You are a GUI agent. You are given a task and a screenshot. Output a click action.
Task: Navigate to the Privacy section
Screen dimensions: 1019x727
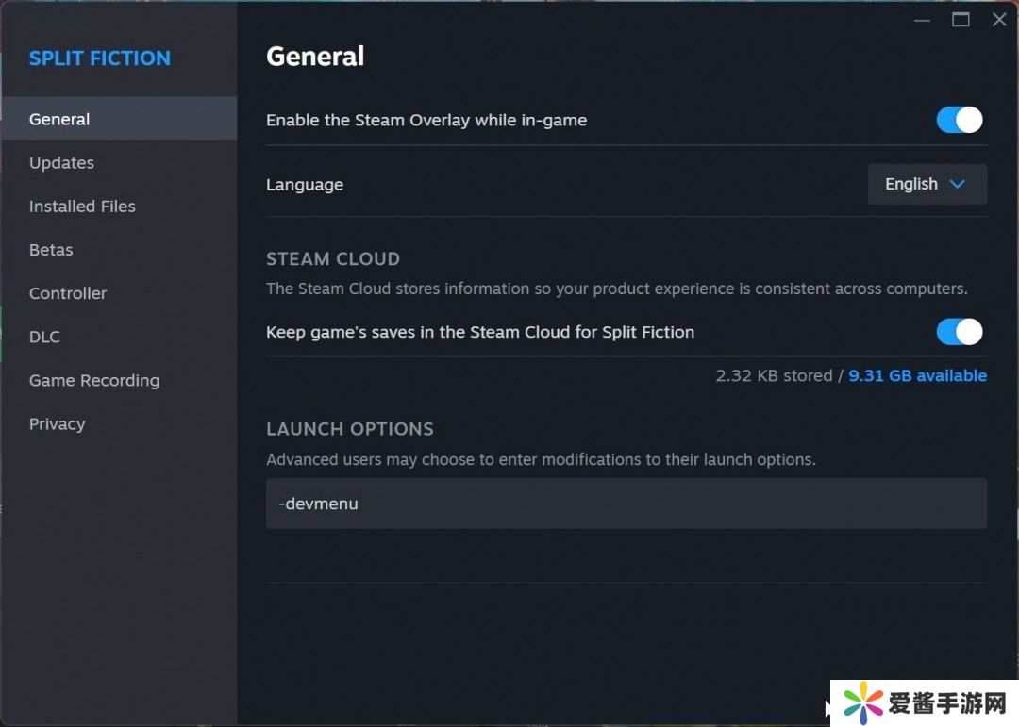pos(57,423)
